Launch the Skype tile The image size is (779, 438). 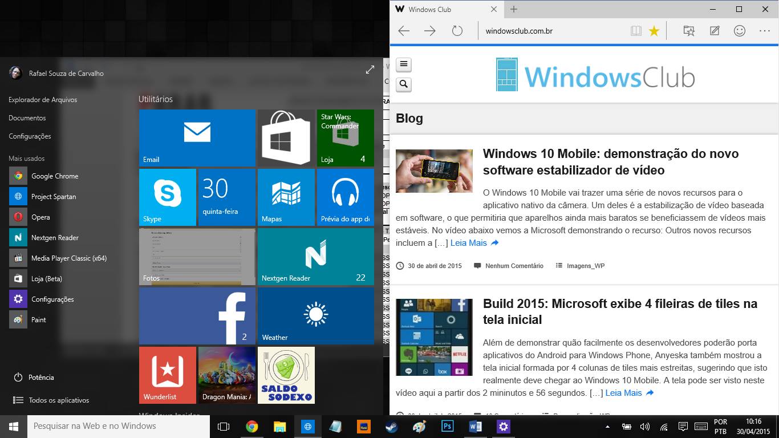pyautogui.click(x=168, y=197)
